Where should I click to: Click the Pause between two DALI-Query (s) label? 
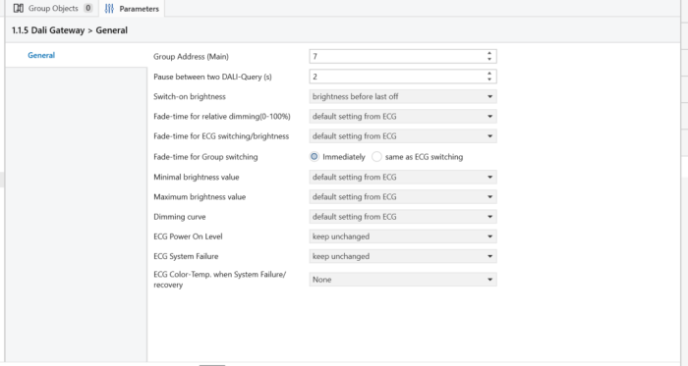point(212,77)
